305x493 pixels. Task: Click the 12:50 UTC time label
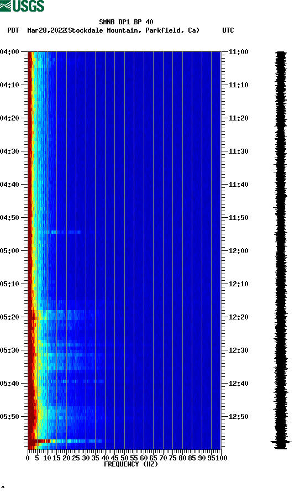[238, 417]
